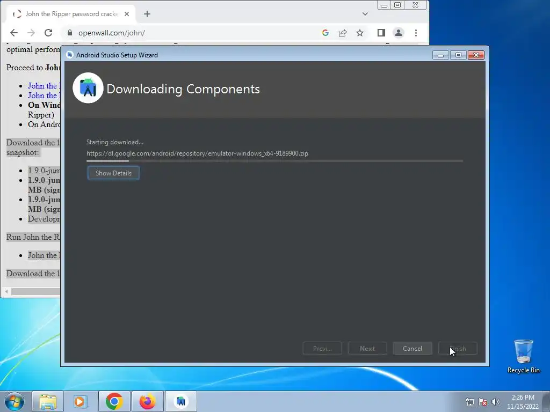Image resolution: width=550 pixels, height=412 pixels.
Task: Click the second blue John the link
Action: click(x=44, y=95)
